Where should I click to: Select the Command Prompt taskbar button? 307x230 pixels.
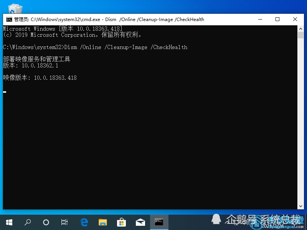tap(159, 222)
